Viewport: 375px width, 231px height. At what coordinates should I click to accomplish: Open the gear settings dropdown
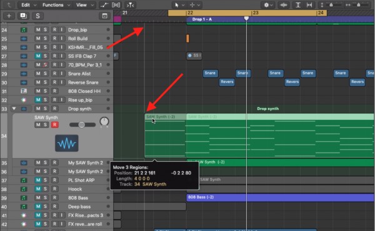268,5
